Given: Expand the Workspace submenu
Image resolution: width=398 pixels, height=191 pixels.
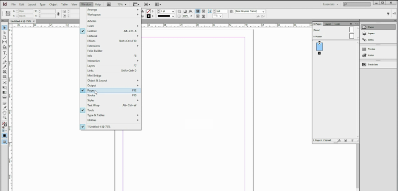Looking at the screenshot, I should tap(110, 15).
